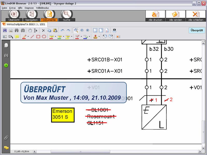207x155 pixels.
Task: Click the Paste clipboard icon
Action: coord(55,30)
